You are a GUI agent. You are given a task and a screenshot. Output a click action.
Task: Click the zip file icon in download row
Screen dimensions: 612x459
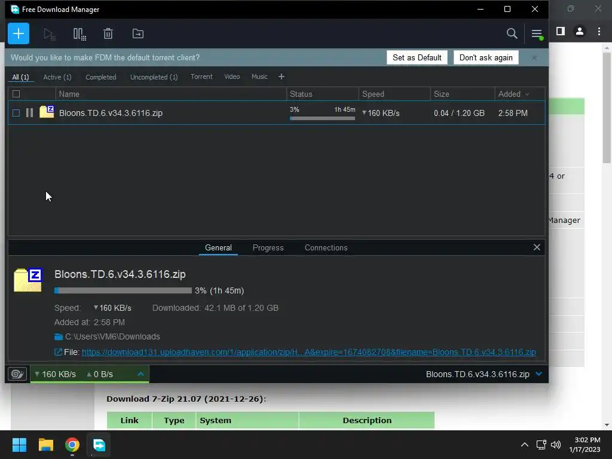[x=47, y=112]
